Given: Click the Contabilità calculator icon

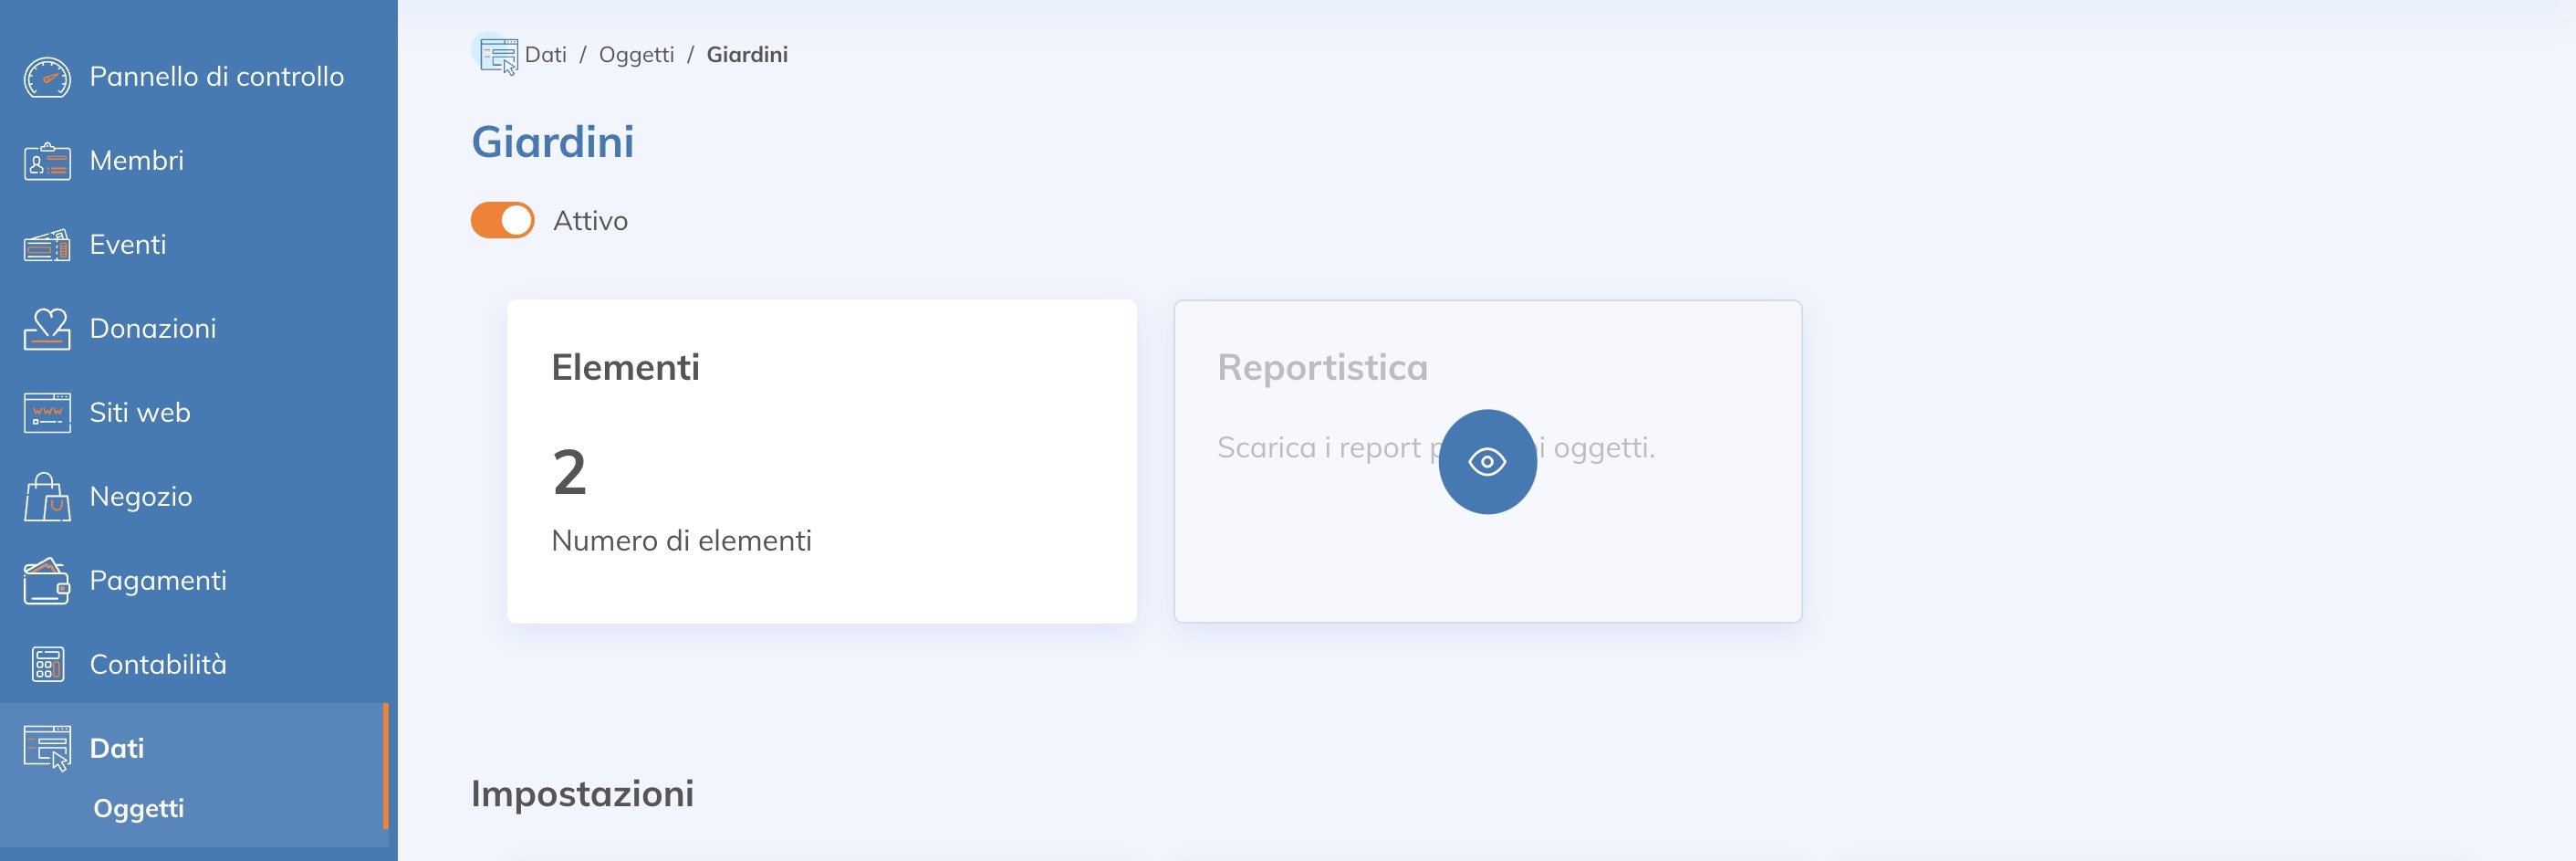Looking at the screenshot, I should (x=47, y=665).
